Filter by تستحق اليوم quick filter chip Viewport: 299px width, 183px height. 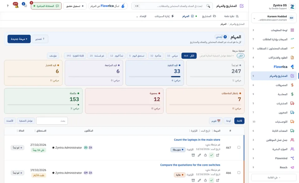coord(137,56)
